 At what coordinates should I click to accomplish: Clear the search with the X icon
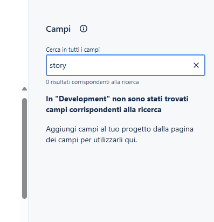(196, 65)
